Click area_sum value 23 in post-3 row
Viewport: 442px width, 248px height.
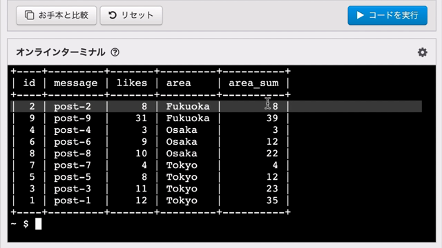pyautogui.click(x=272, y=189)
